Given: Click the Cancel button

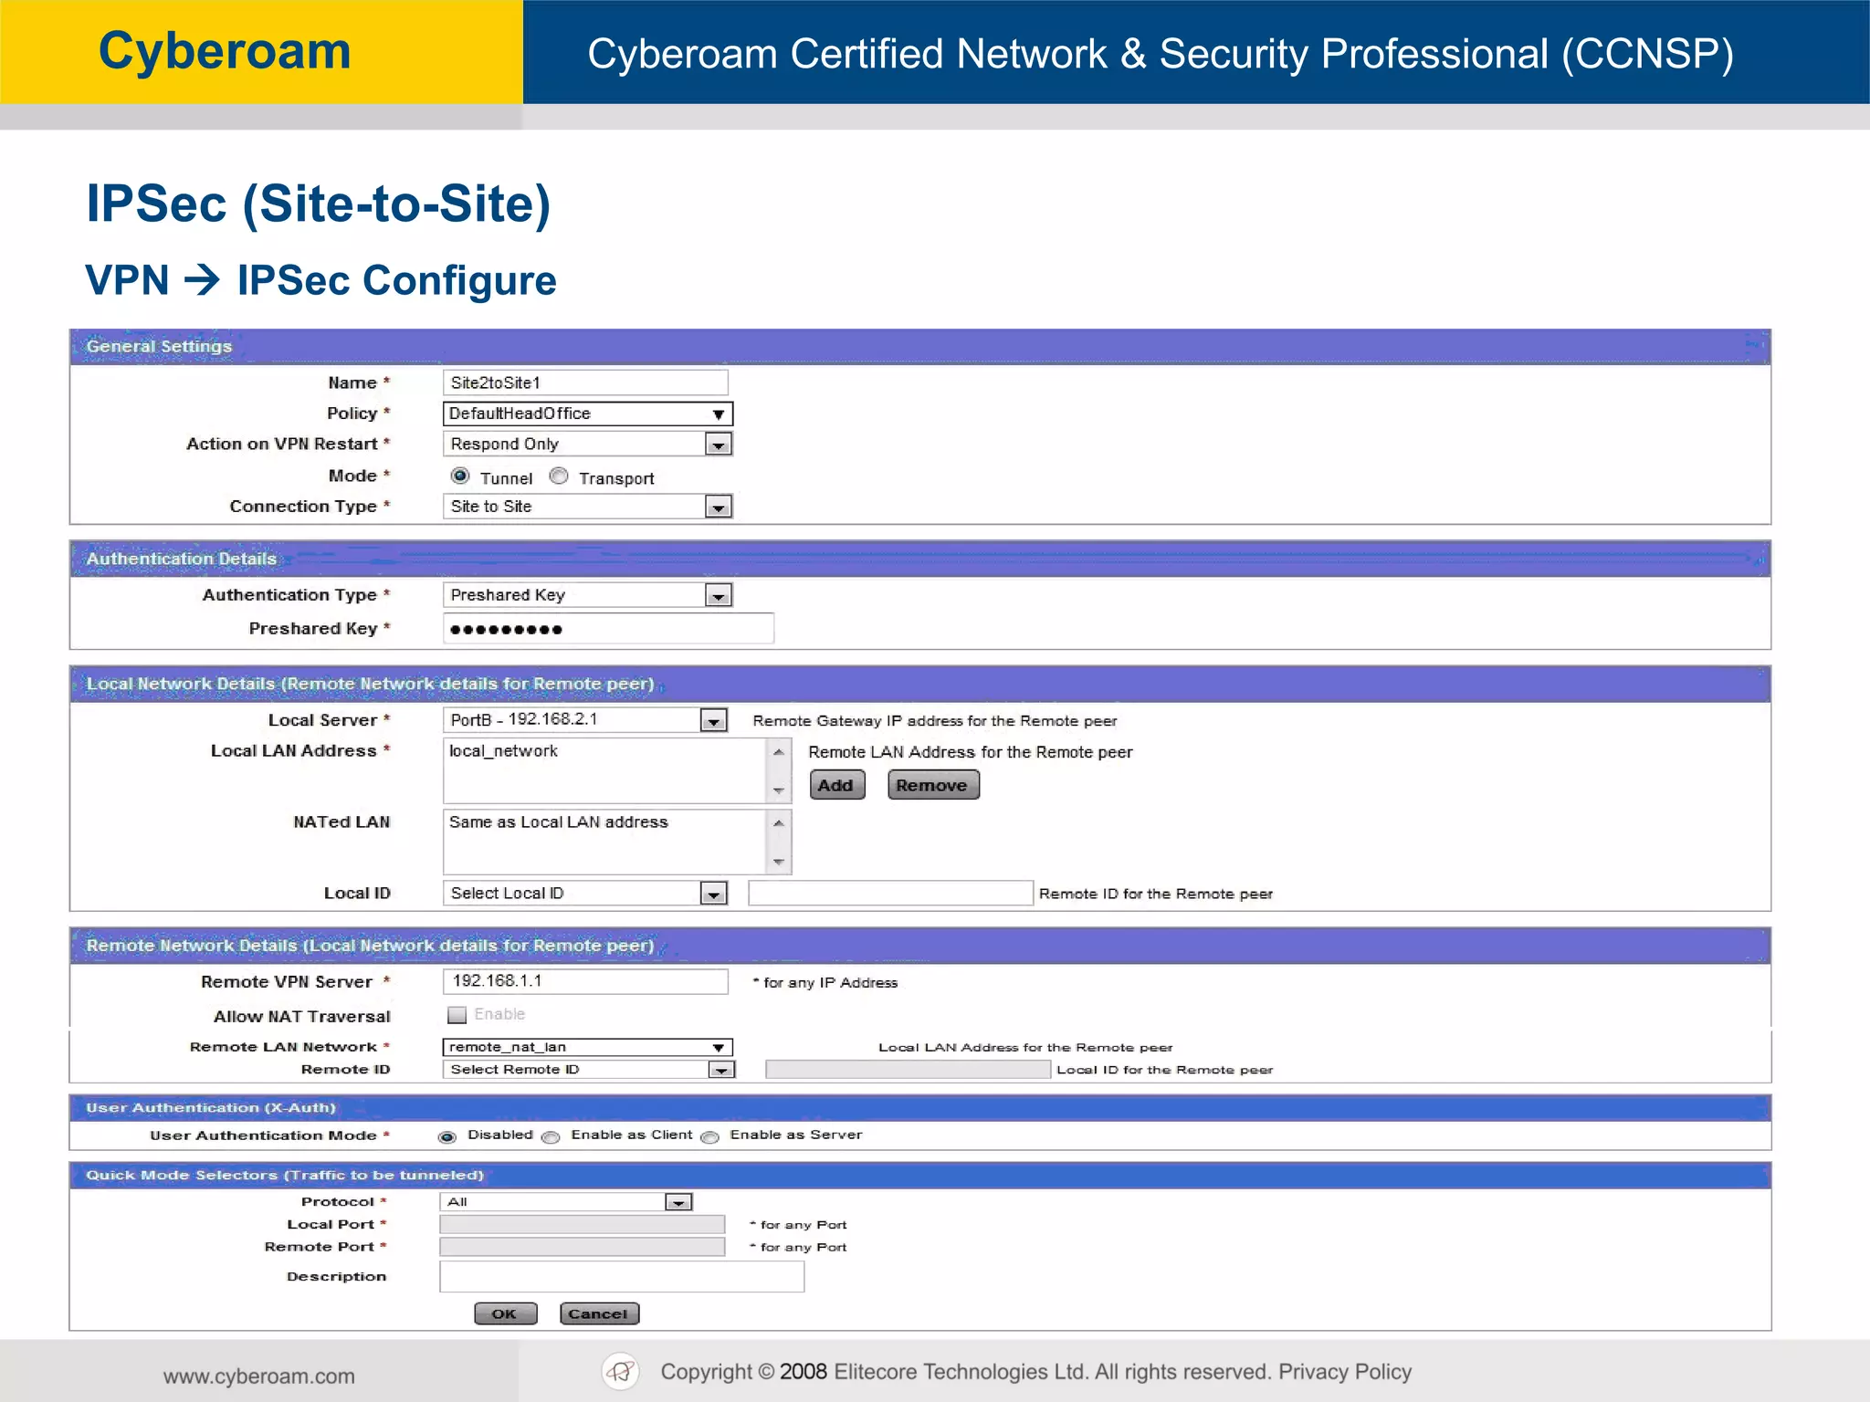Looking at the screenshot, I should click(599, 1313).
